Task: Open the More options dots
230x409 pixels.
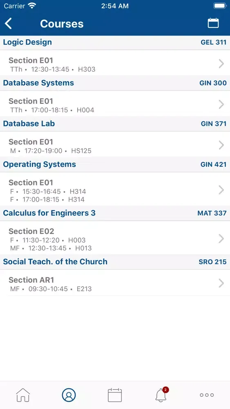Action: pyautogui.click(x=207, y=395)
